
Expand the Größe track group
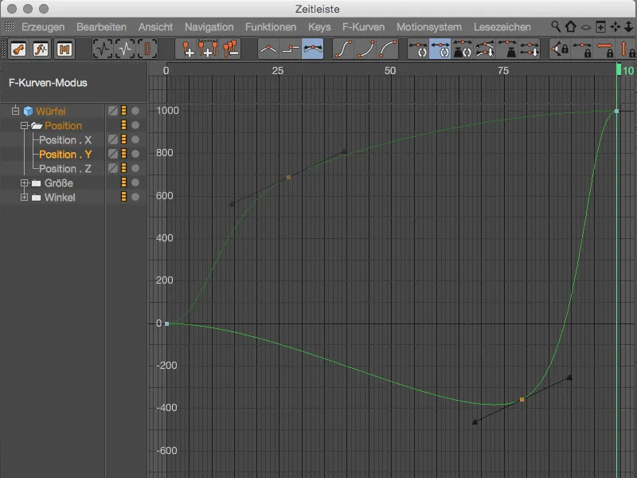pyautogui.click(x=25, y=182)
